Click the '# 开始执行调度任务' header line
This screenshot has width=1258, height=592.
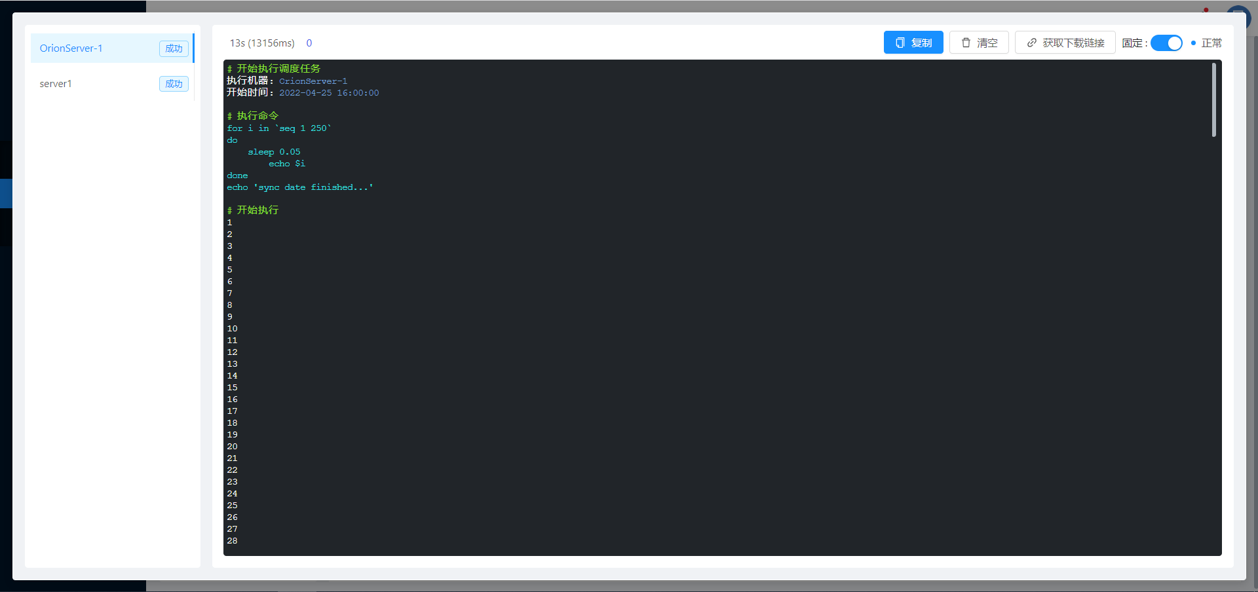[x=273, y=69]
